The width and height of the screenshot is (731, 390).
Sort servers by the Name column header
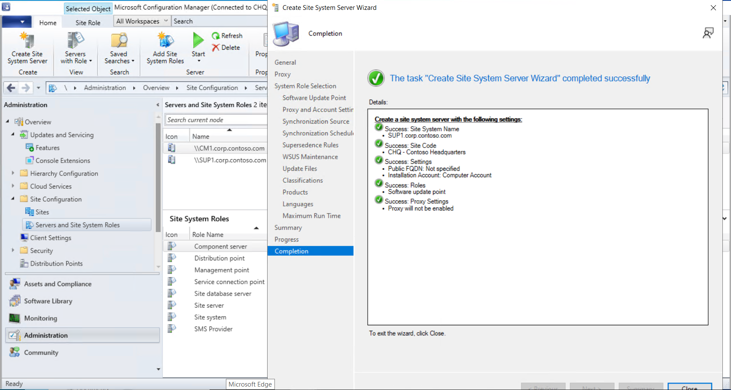tap(201, 136)
